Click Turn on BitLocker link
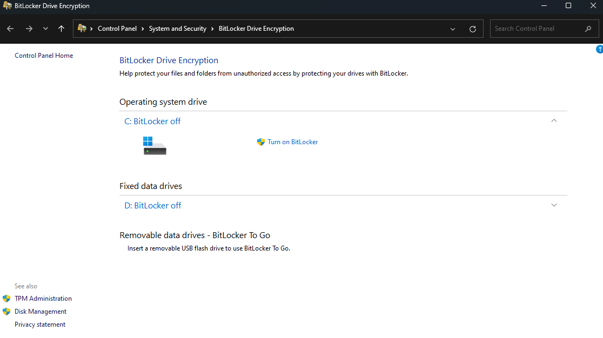Screen dimensions: 603x338 293,142
